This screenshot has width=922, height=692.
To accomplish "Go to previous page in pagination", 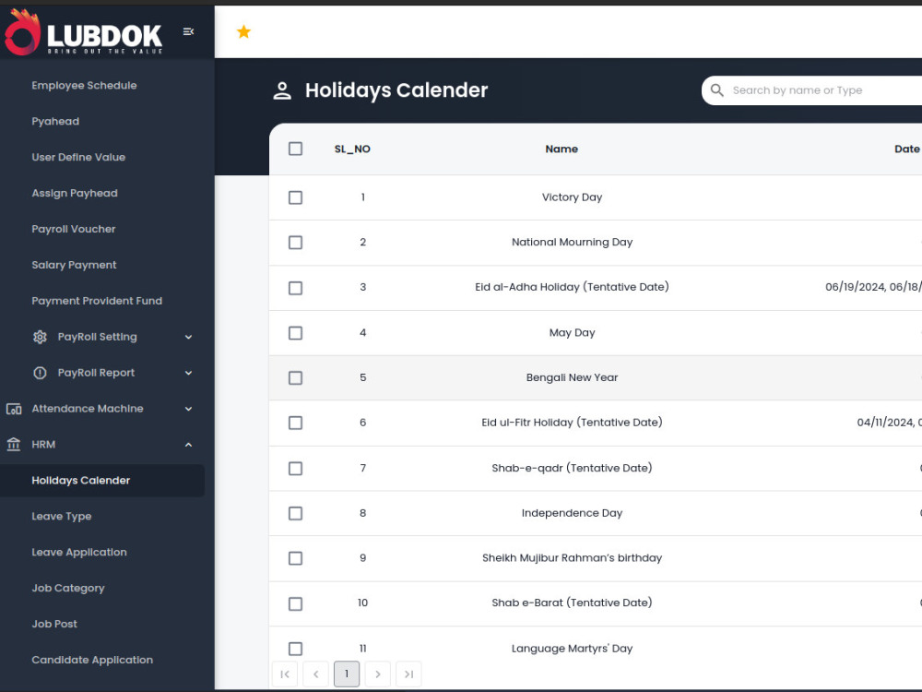I will pos(315,674).
